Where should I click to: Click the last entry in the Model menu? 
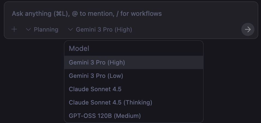pos(105,116)
